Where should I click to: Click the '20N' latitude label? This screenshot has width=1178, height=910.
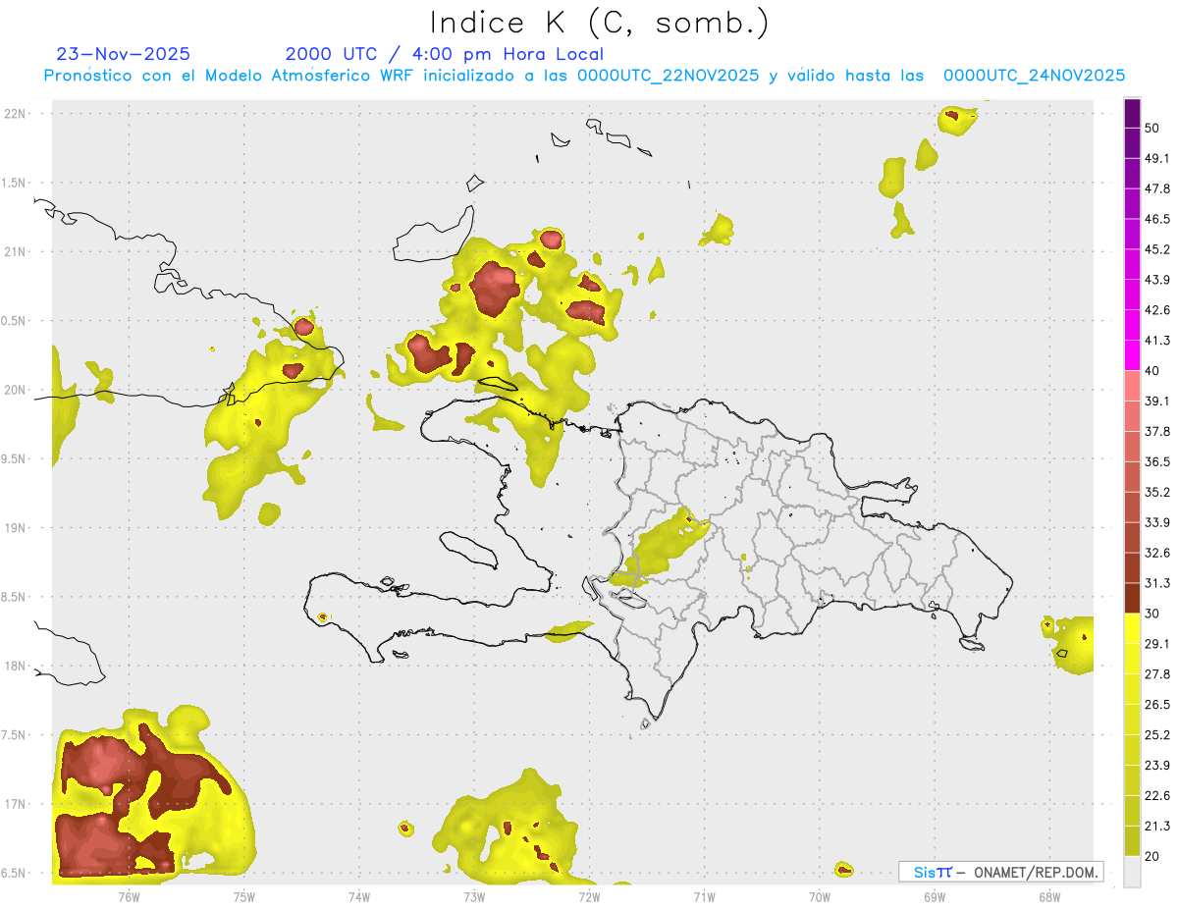[15, 390]
